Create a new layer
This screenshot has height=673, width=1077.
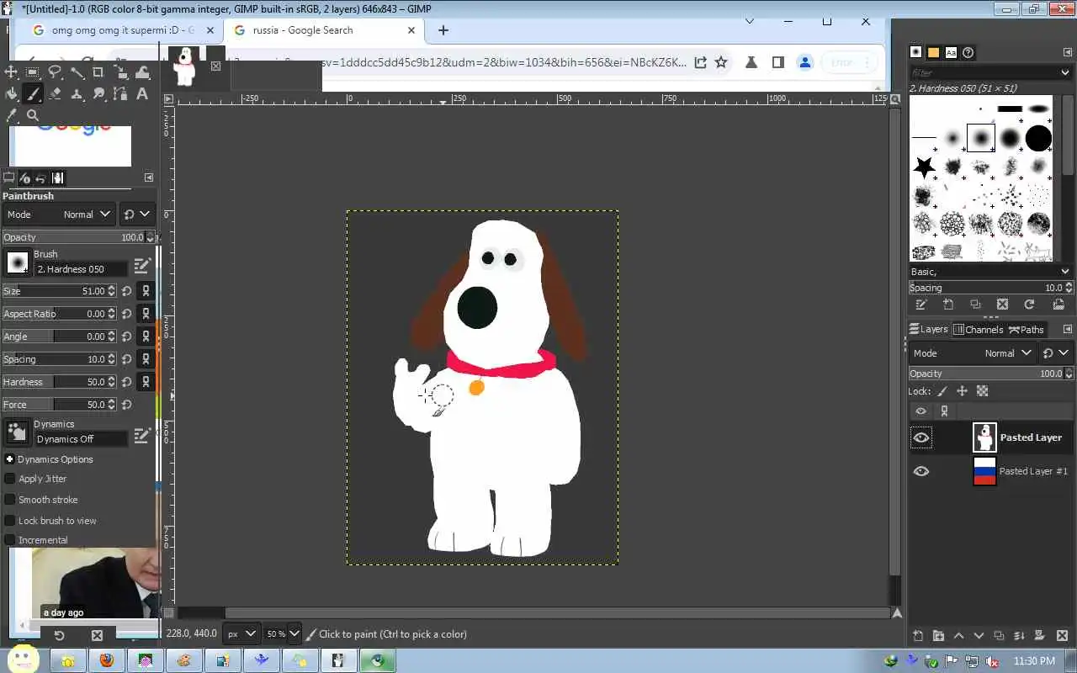tap(918, 636)
